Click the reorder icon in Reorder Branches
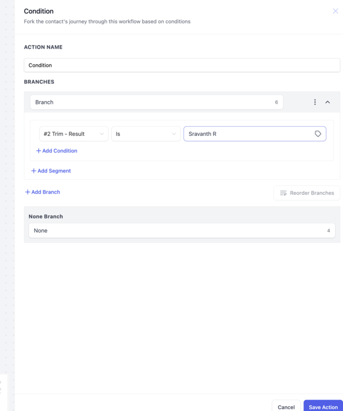The image size is (343, 411). click(x=283, y=193)
